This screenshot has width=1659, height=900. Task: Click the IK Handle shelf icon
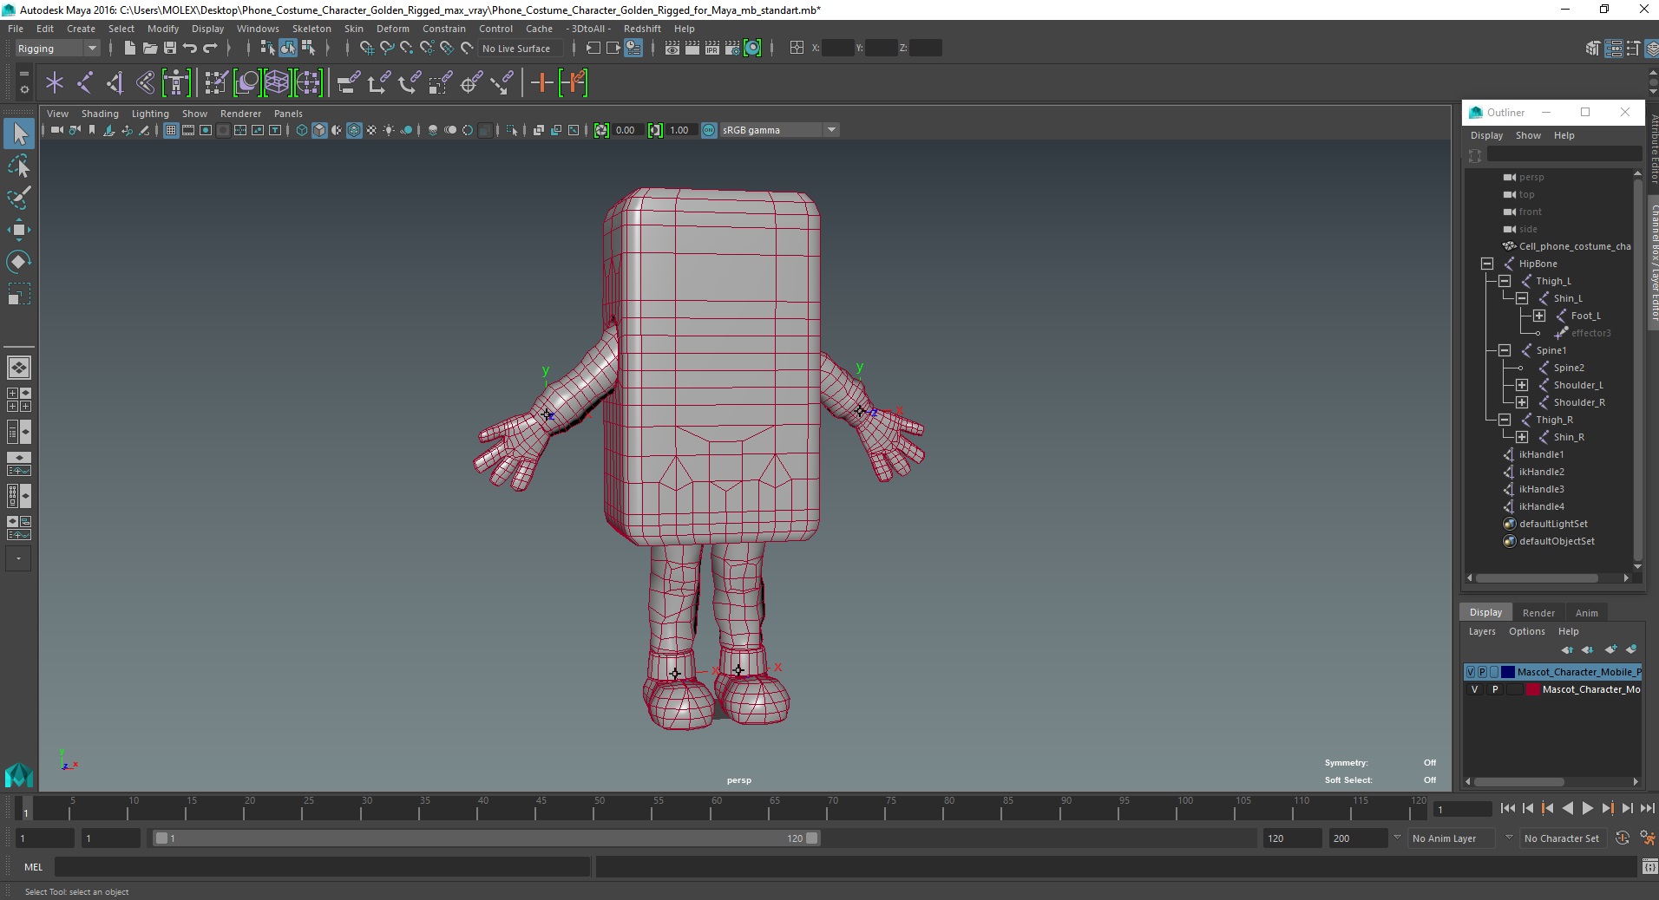coord(115,83)
